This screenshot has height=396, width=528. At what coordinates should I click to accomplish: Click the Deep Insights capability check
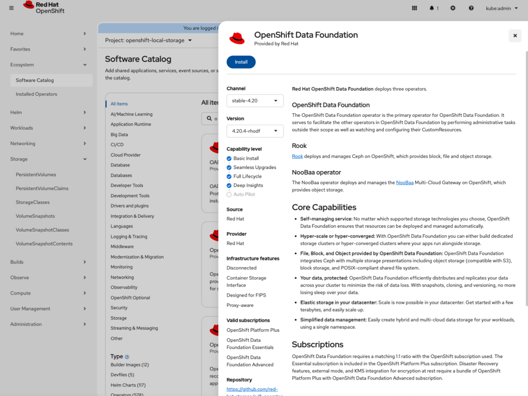click(x=229, y=185)
